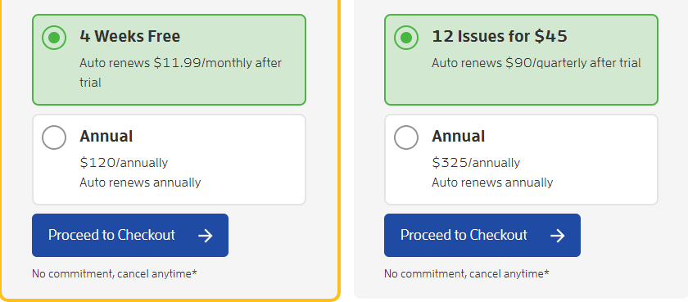The width and height of the screenshot is (688, 302).
Task: Proceed to Checkout for the 4 Weeks Free plan
Action: (x=130, y=236)
